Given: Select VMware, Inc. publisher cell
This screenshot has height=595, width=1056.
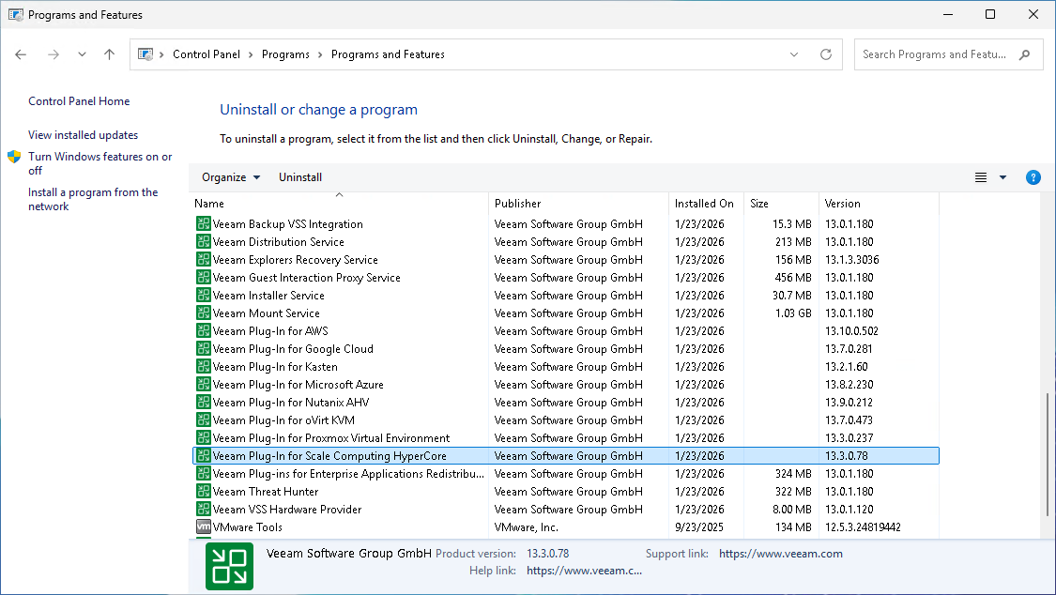Looking at the screenshot, I should pyautogui.click(x=526, y=527).
